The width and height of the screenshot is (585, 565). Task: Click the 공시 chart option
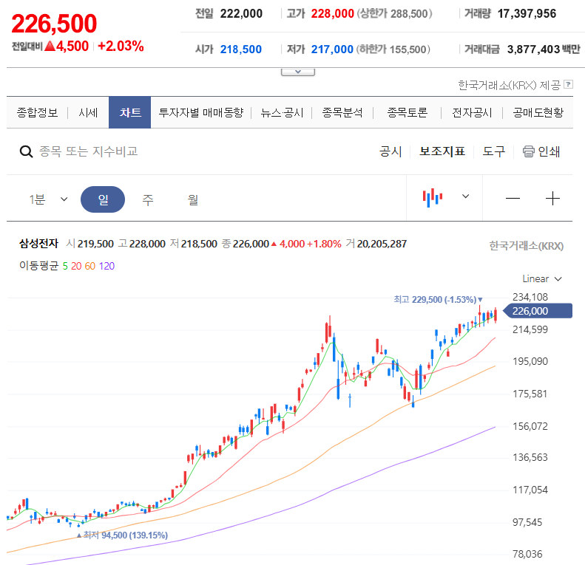[x=390, y=151]
